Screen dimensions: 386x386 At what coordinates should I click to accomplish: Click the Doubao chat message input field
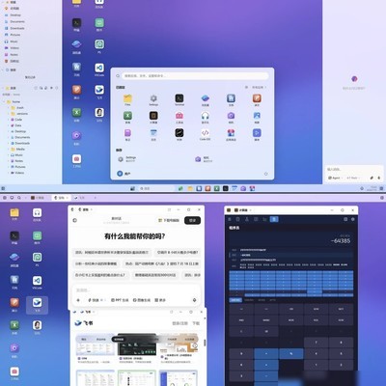point(137,290)
